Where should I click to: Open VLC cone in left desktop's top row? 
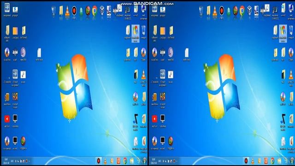(x=67, y=11)
